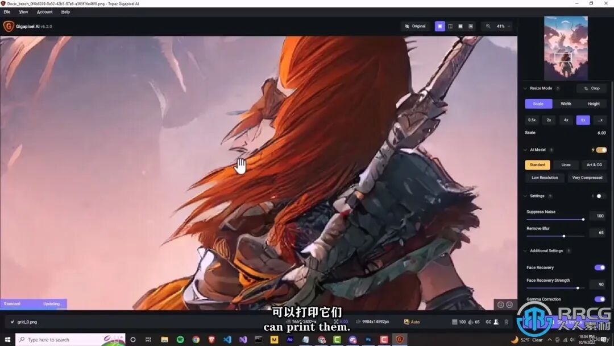Click the zoom magnifier icon
614x346 pixels.
tap(488, 26)
